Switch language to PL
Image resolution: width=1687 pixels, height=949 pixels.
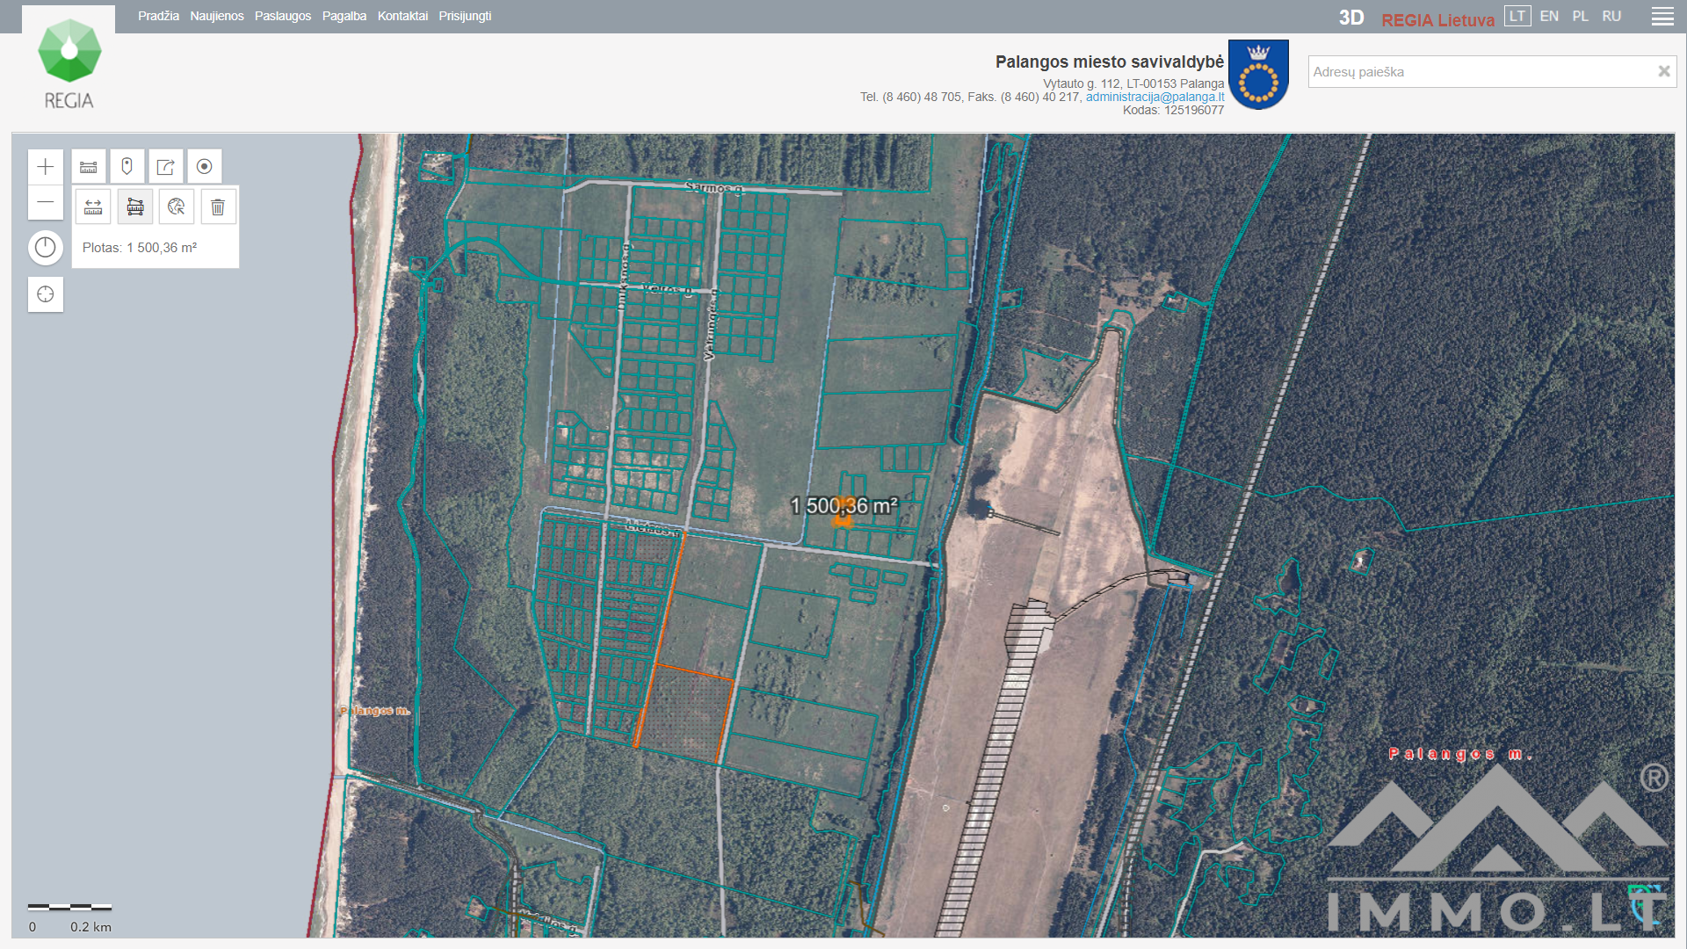[1580, 16]
